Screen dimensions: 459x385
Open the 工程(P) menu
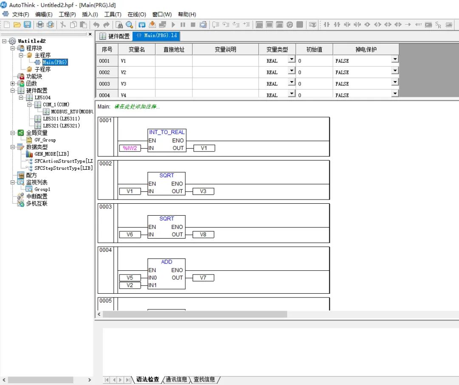(x=67, y=14)
